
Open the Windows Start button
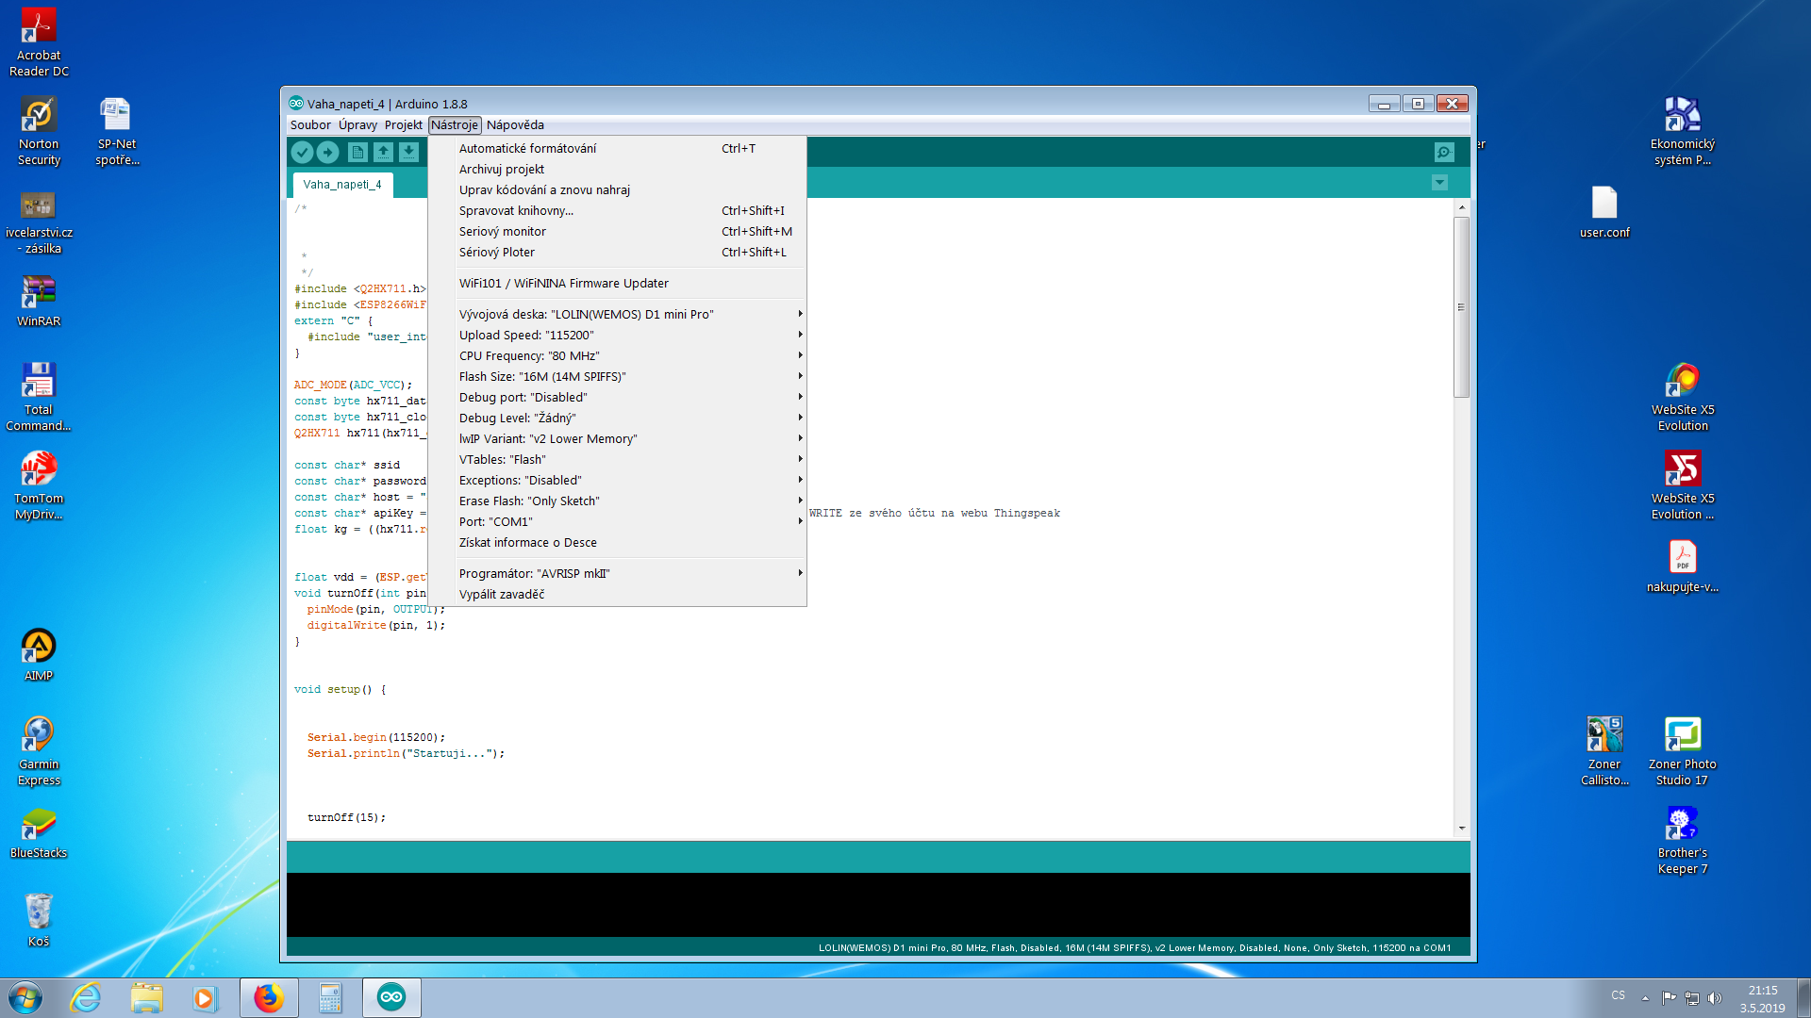tap(25, 997)
